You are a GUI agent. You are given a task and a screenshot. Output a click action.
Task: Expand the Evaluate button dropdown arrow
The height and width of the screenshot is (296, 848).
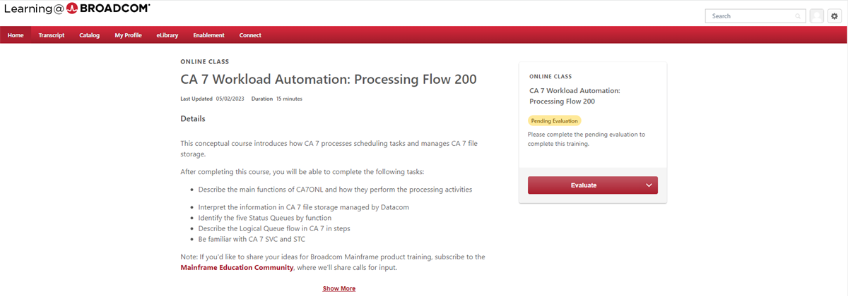(649, 185)
